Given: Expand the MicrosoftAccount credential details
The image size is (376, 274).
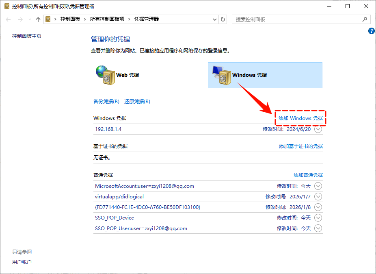Looking at the screenshot, I should point(318,186).
